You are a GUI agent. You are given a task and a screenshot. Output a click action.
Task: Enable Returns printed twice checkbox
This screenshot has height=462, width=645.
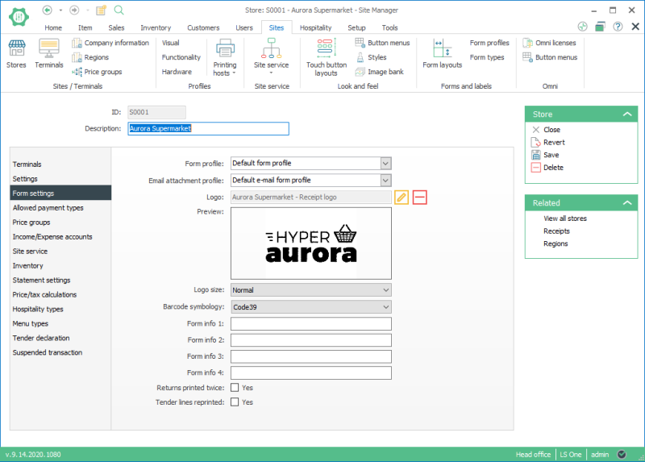point(235,388)
